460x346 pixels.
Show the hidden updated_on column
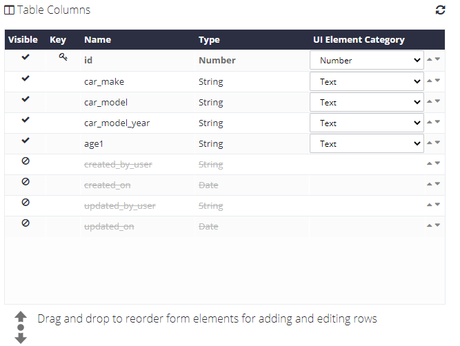(x=26, y=223)
